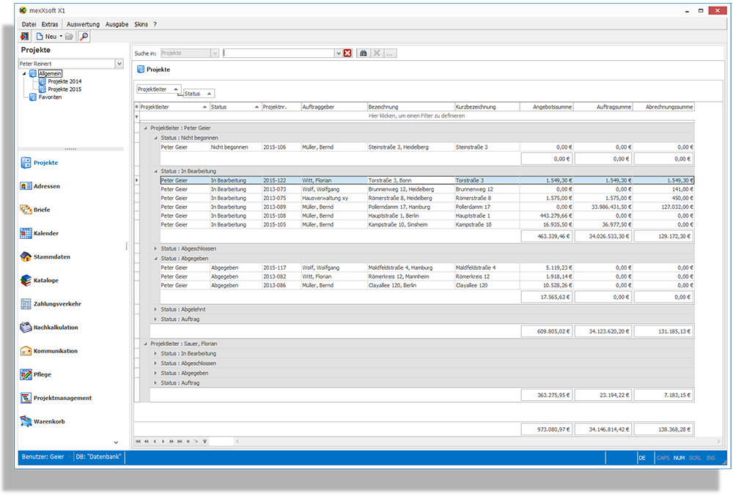Click the exit door icon in toolbar

tap(24, 36)
